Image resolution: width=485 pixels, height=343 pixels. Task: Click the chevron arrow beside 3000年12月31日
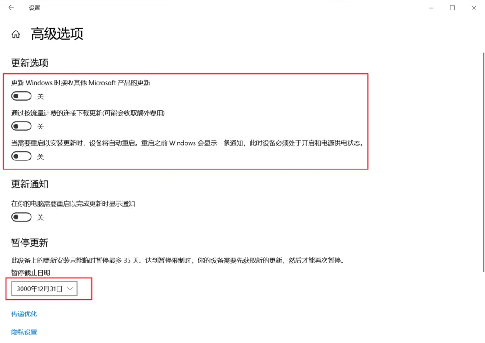pos(70,289)
